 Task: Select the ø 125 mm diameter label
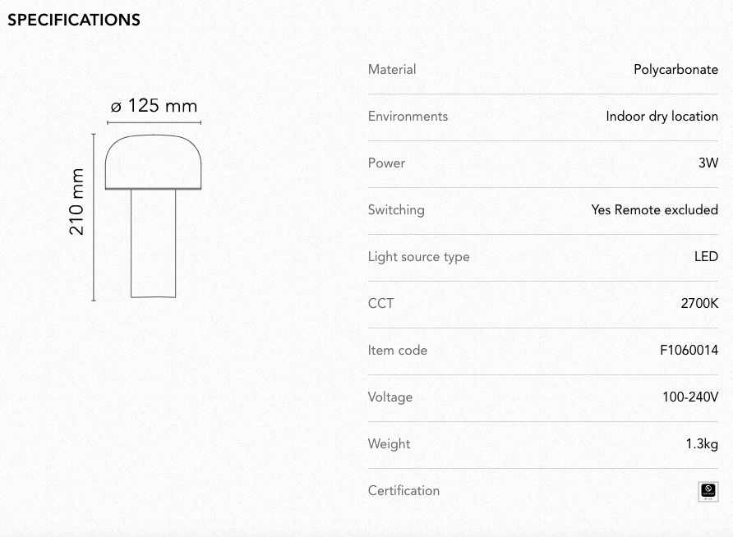click(x=154, y=106)
